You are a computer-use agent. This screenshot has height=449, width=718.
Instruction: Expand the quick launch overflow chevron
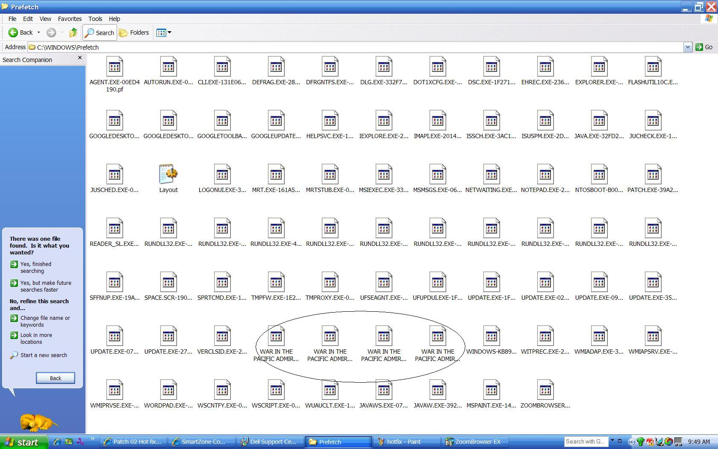pos(92,439)
